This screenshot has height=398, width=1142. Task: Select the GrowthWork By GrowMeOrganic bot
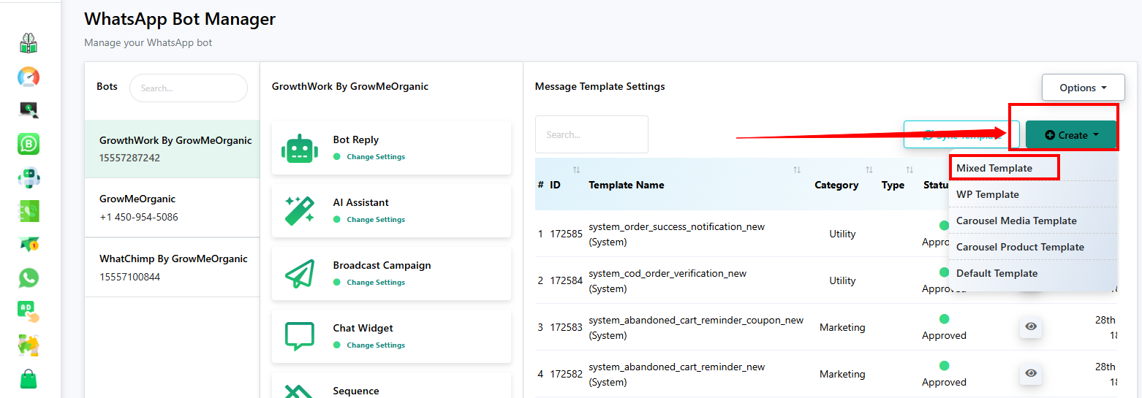(172, 149)
